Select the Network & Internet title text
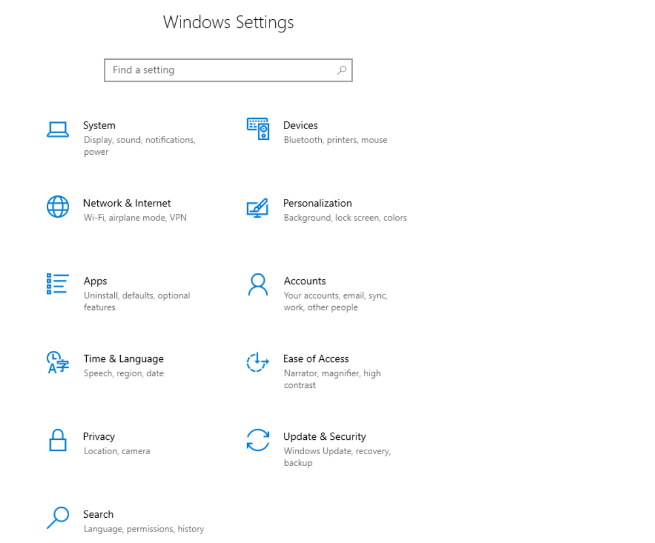This screenshot has width=655, height=543. coord(127,203)
